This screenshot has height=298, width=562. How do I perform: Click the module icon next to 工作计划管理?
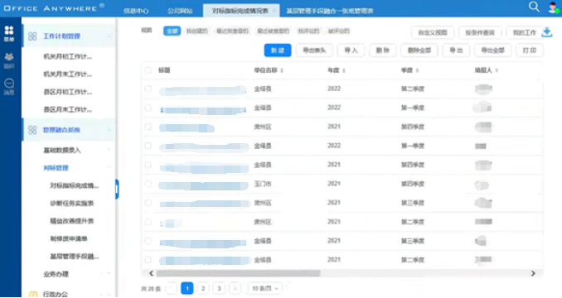coord(32,36)
